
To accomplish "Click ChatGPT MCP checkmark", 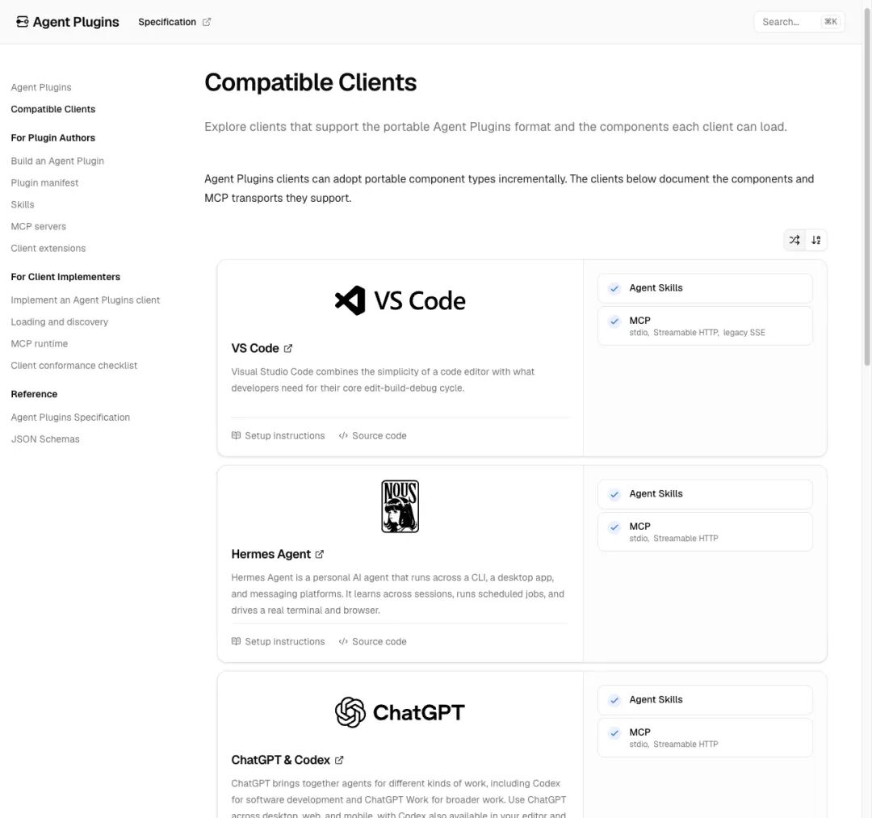I will 614,732.
